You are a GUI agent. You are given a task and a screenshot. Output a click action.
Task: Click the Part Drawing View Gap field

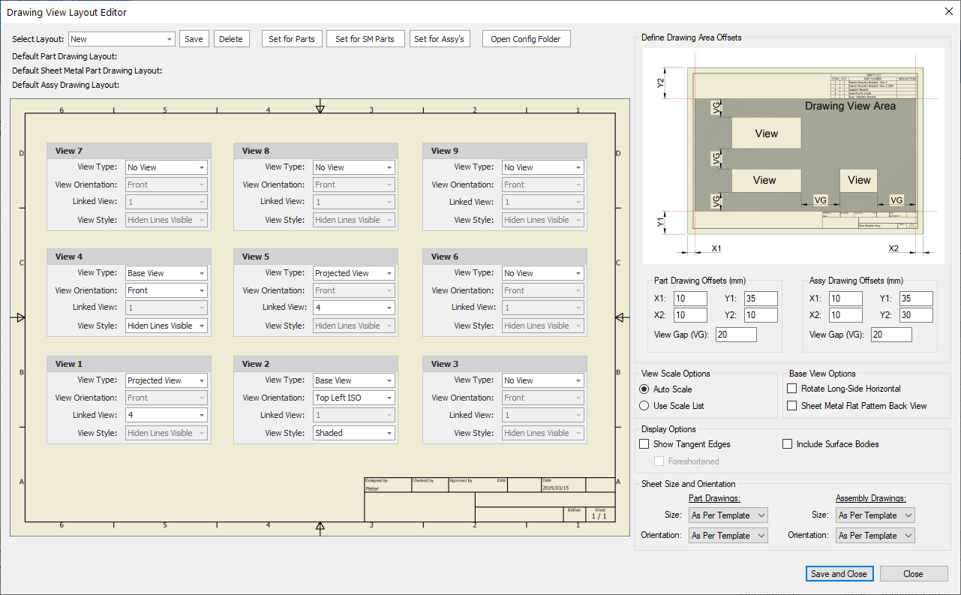[x=736, y=335]
